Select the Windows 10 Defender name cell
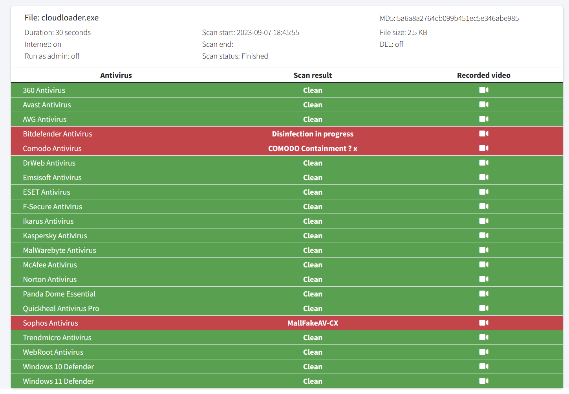 pos(58,366)
